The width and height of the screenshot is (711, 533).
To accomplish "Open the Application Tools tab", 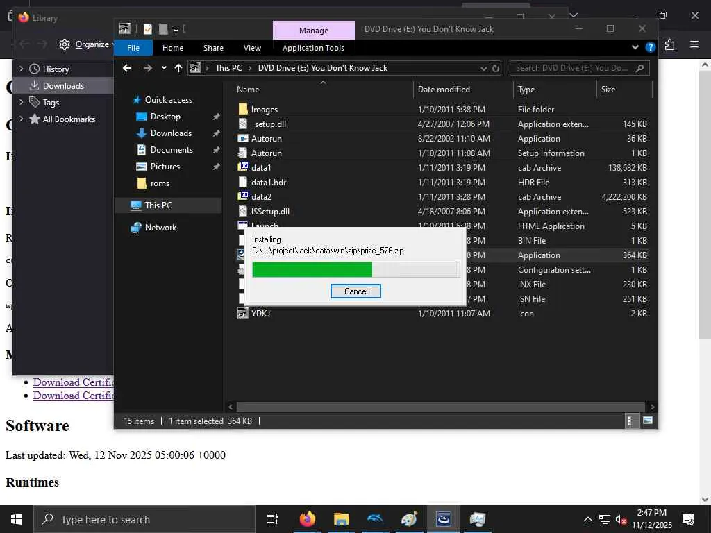I will (x=313, y=48).
